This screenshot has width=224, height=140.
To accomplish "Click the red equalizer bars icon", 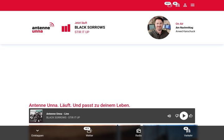I will [x=66, y=28].
